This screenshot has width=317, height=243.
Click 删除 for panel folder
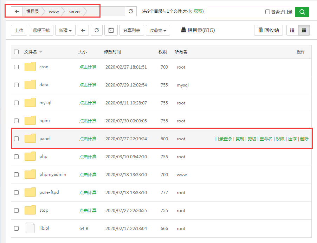tap(304, 139)
